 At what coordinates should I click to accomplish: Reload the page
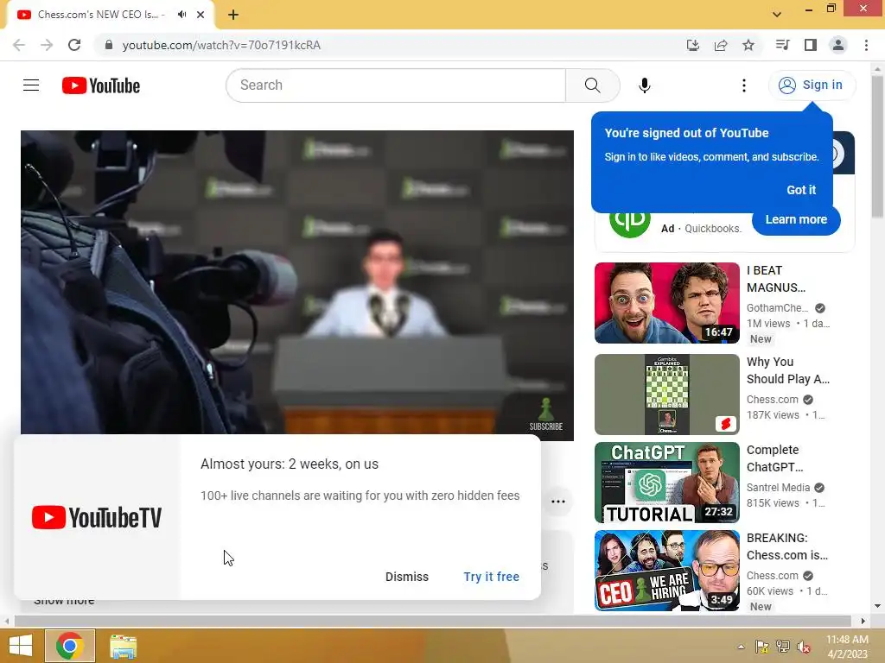coord(74,45)
